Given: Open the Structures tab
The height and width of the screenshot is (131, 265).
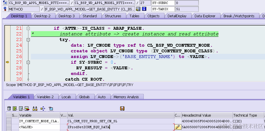Looking at the screenshot, I should point(113,16).
